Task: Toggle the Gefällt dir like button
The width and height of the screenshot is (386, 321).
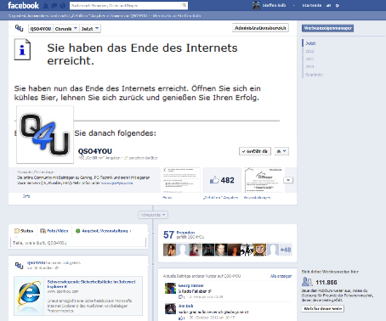Action: tap(255, 151)
